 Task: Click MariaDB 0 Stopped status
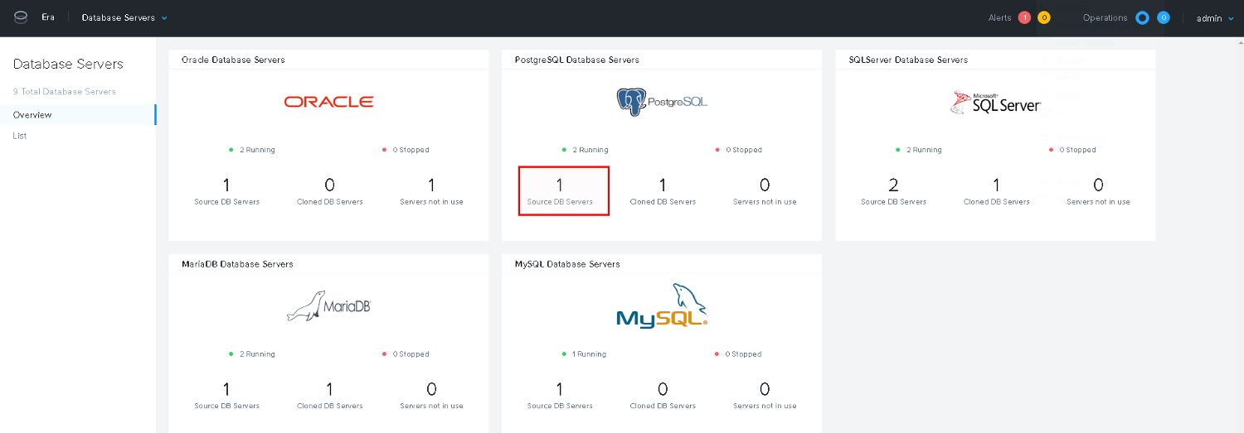406,354
